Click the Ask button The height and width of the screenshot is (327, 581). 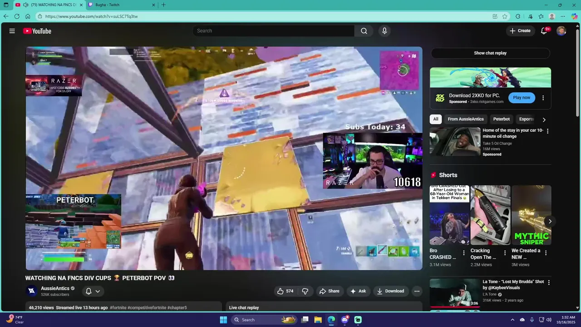coord(358,291)
